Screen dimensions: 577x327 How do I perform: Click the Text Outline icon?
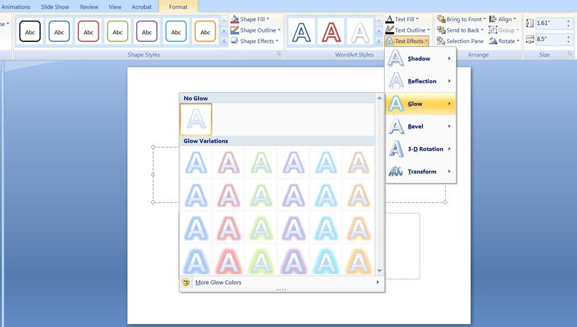tap(389, 30)
